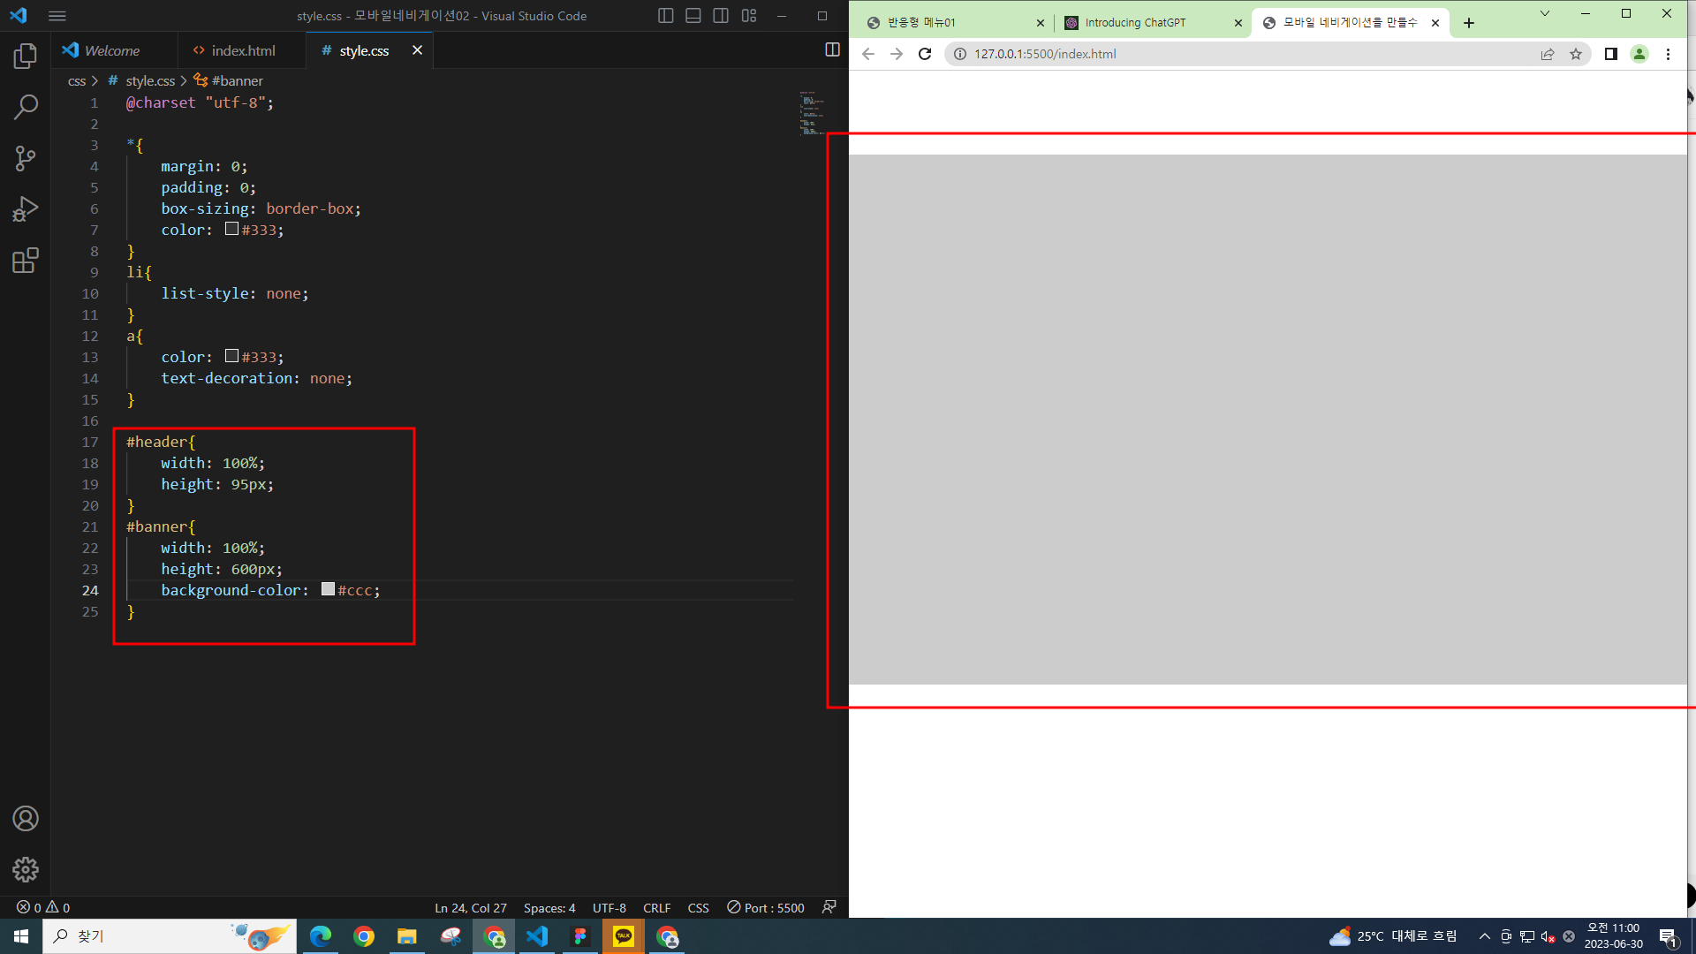Screen dimensions: 1696x954
Task: Open the Search view in sidebar
Action: (x=26, y=108)
